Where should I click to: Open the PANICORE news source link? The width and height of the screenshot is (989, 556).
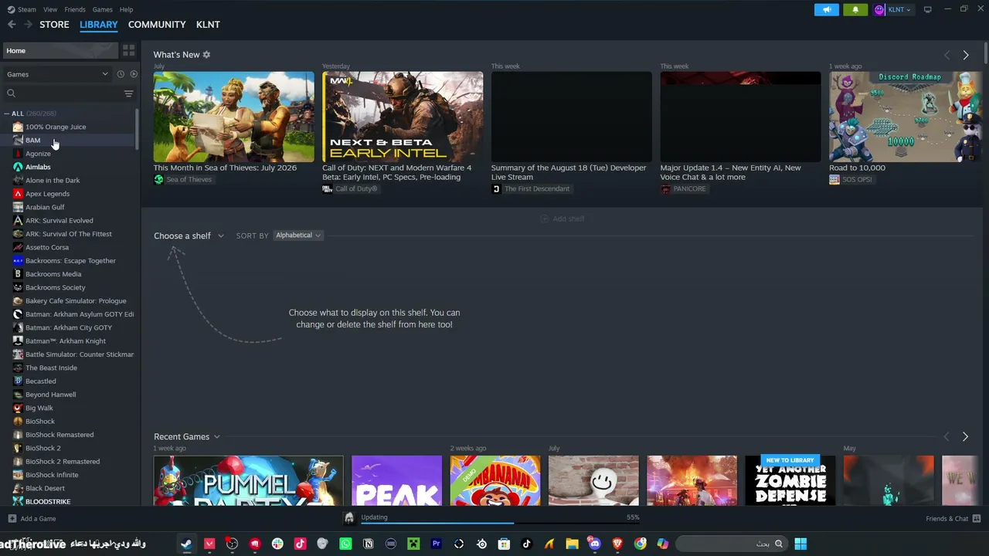(x=683, y=189)
